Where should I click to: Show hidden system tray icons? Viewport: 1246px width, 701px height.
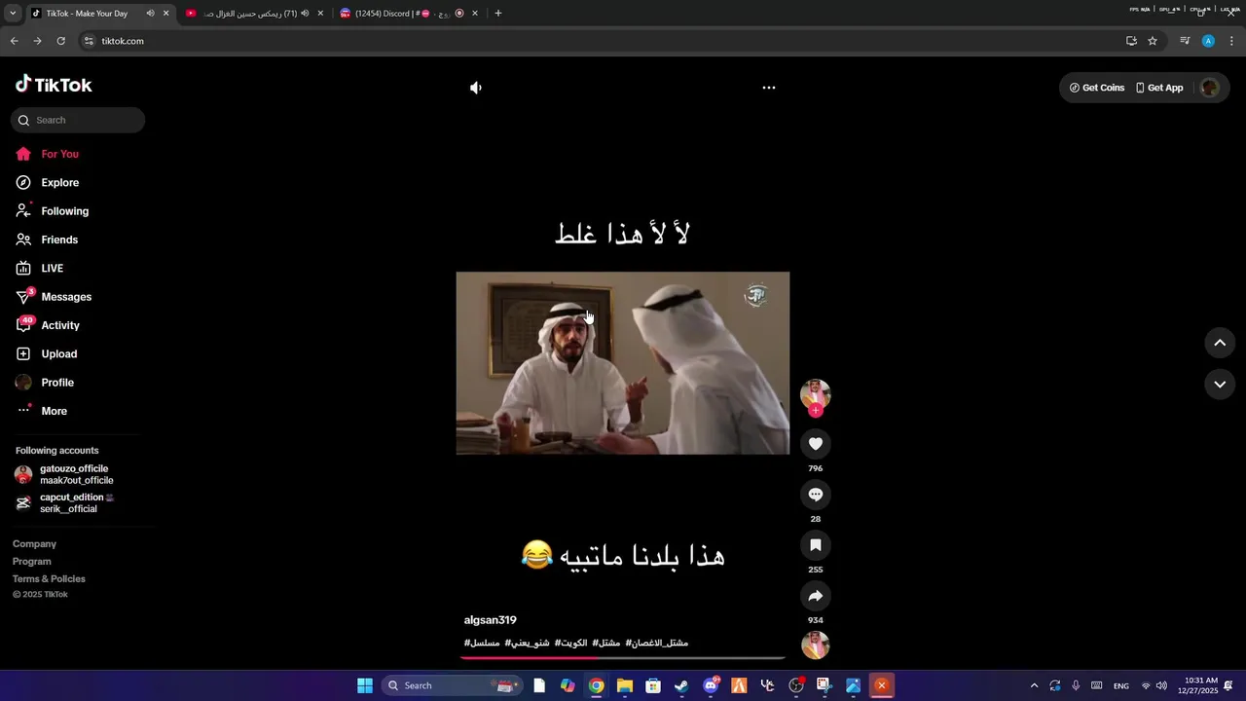click(x=1034, y=685)
